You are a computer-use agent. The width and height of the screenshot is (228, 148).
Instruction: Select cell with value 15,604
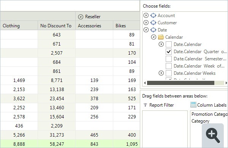57,117
